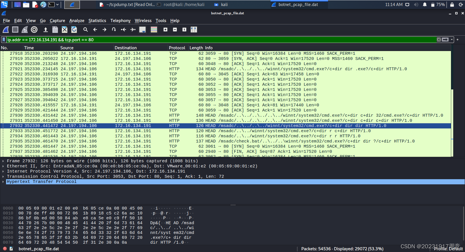The height and width of the screenshot is (252, 465).
Task: Start capturing packets with shark fin icon
Action: click(6, 30)
